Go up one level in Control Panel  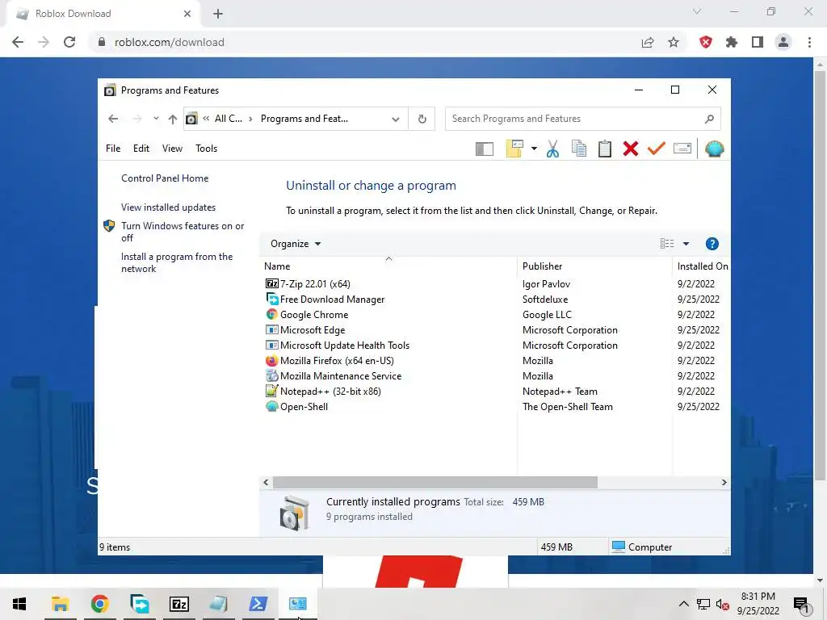coord(173,119)
